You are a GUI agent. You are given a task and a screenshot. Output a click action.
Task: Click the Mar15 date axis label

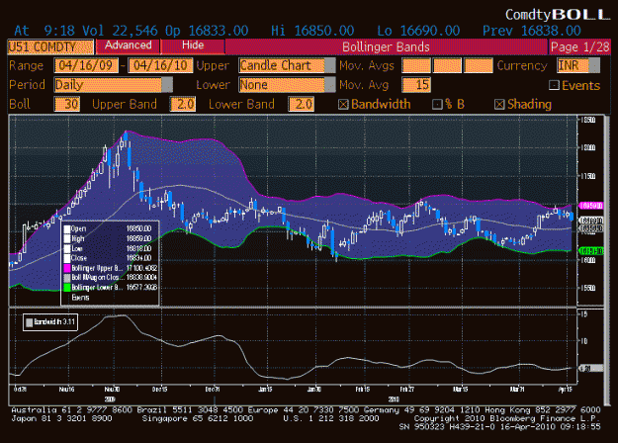coord(461,390)
